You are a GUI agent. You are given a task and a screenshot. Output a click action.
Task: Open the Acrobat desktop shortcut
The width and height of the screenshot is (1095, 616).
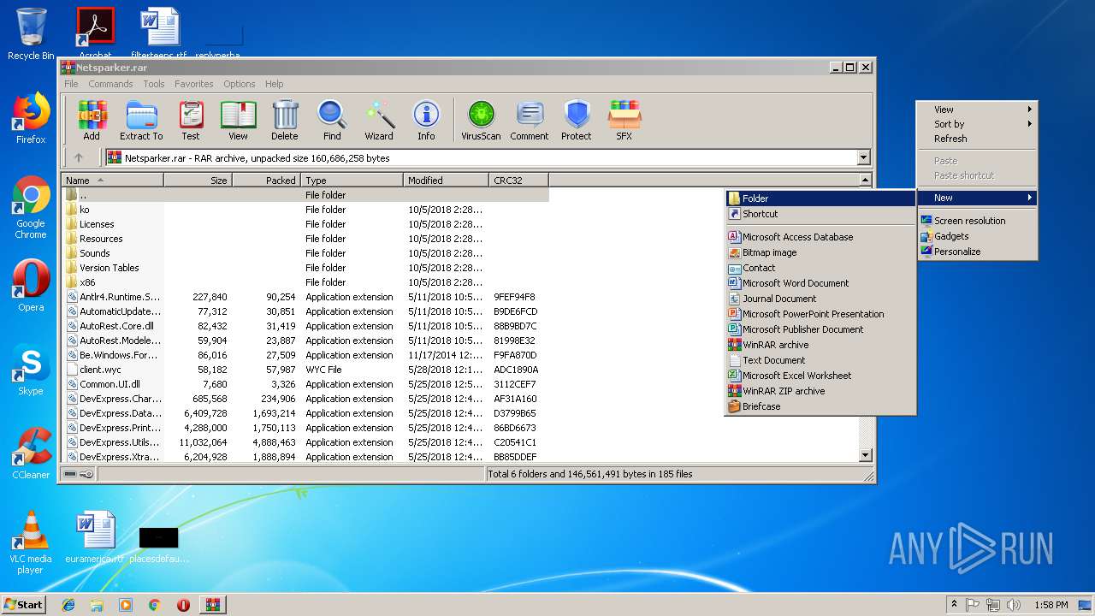click(95, 33)
